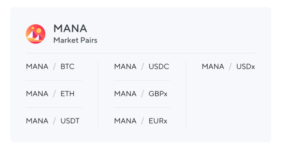This screenshot has width=283, height=155.
Task: Click the slash separator in MANA / BTC
Action: click(x=54, y=67)
